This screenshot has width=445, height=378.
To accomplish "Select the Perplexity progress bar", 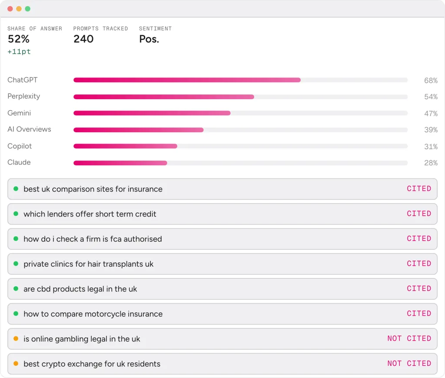I will pyautogui.click(x=240, y=97).
